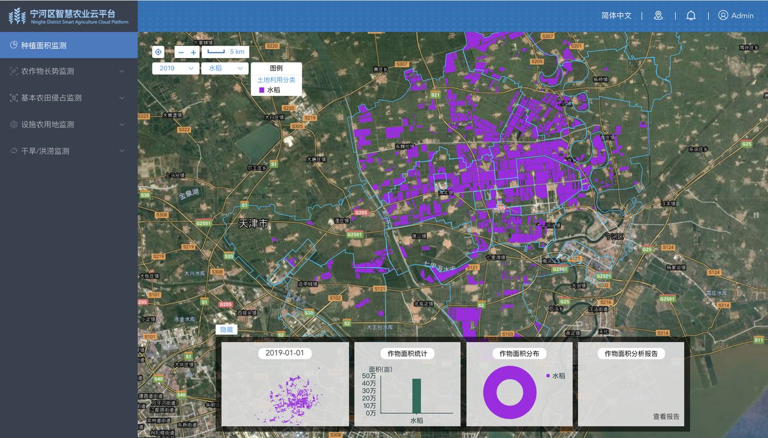The height and width of the screenshot is (438, 768).
Task: Hide the bottom statistics panel via 隐藏
Action: [227, 329]
